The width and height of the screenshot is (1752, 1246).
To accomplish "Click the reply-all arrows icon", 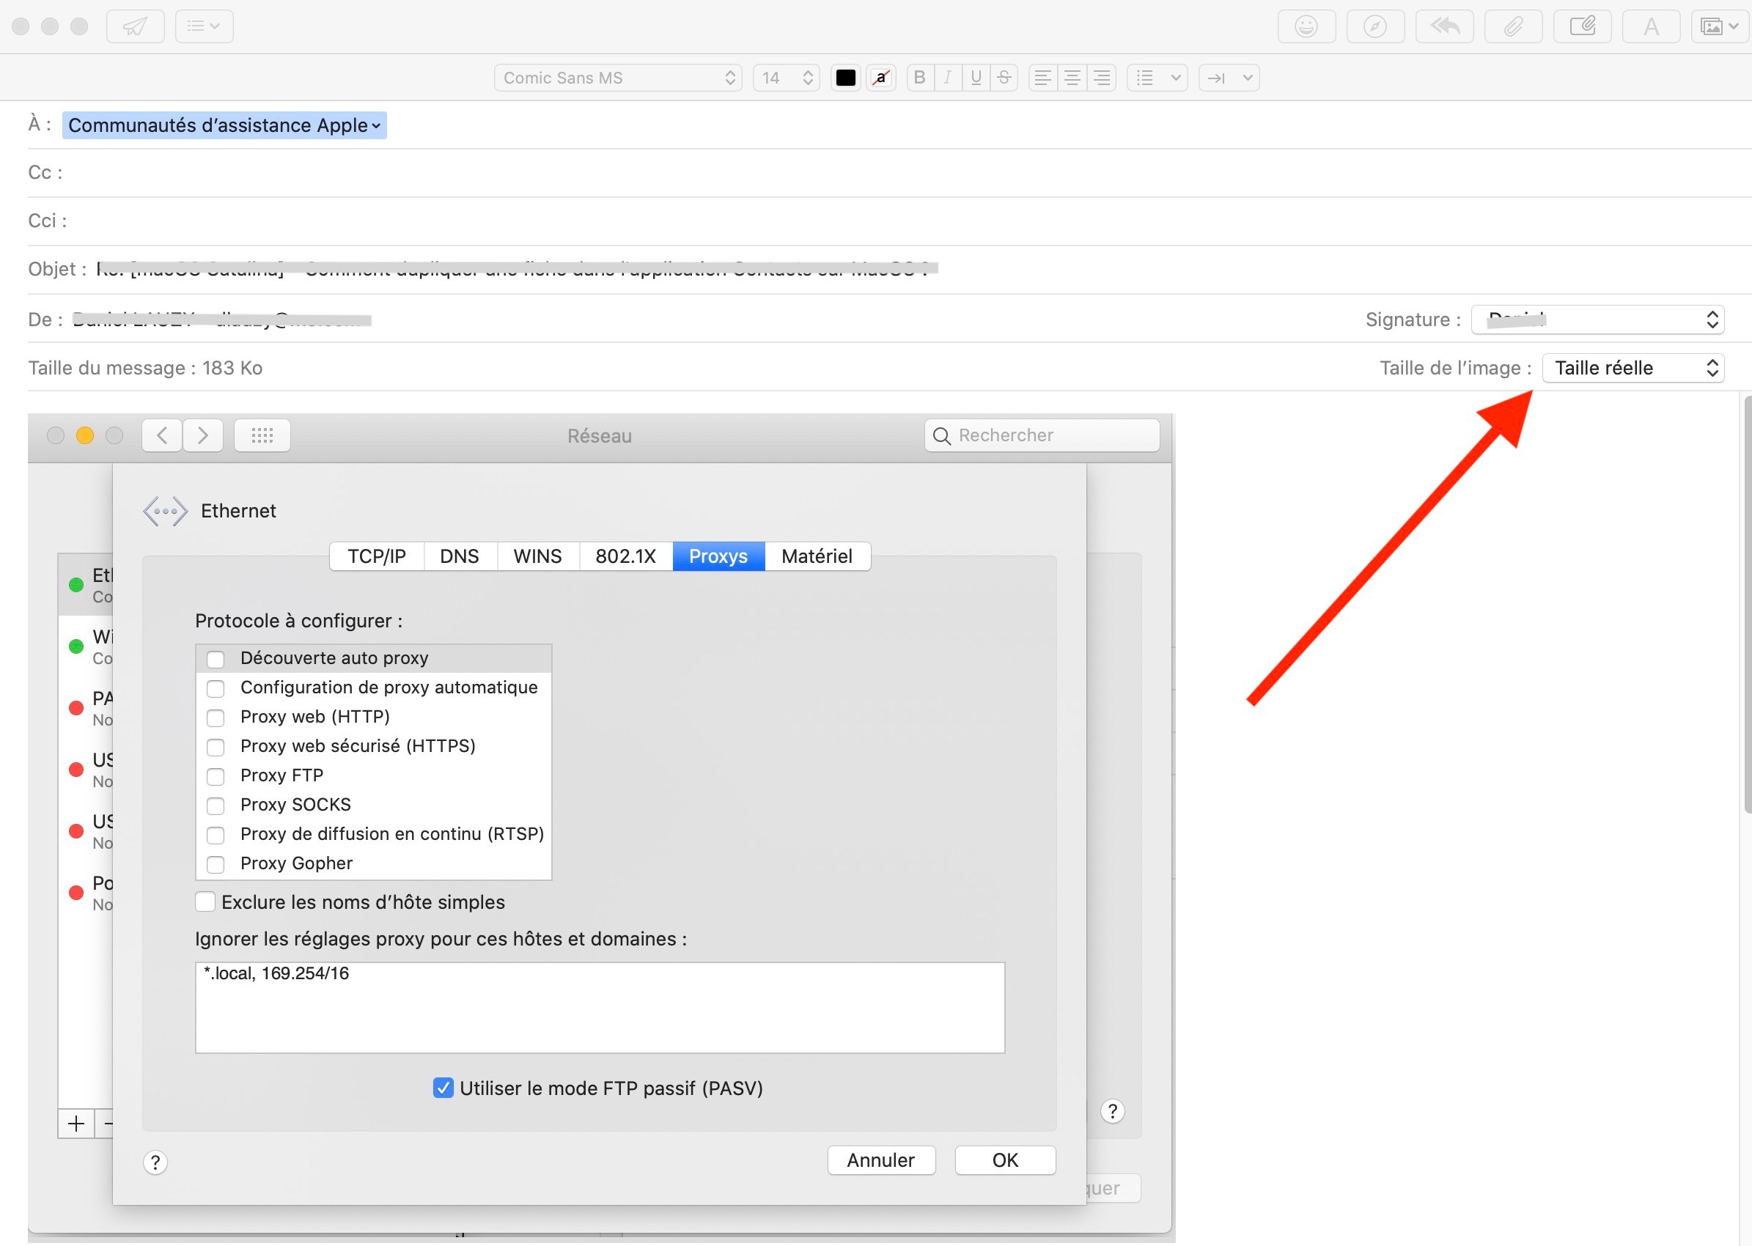I will tap(1443, 27).
